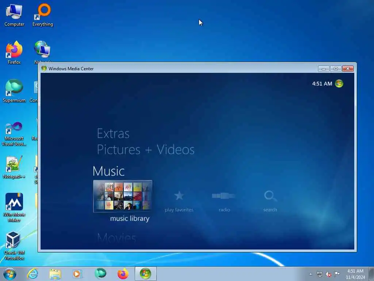Maximize the Windows Media Center window
Image resolution: width=374 pixels, height=281 pixels.
click(x=336, y=69)
